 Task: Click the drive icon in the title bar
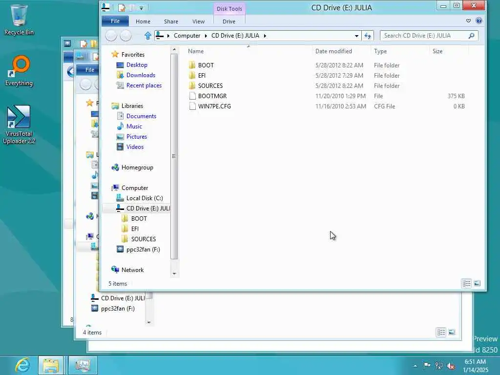[x=105, y=7]
